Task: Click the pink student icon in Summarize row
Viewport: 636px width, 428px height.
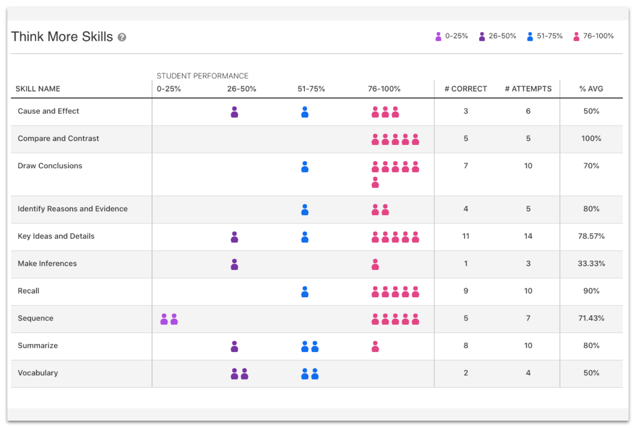Action: point(375,346)
